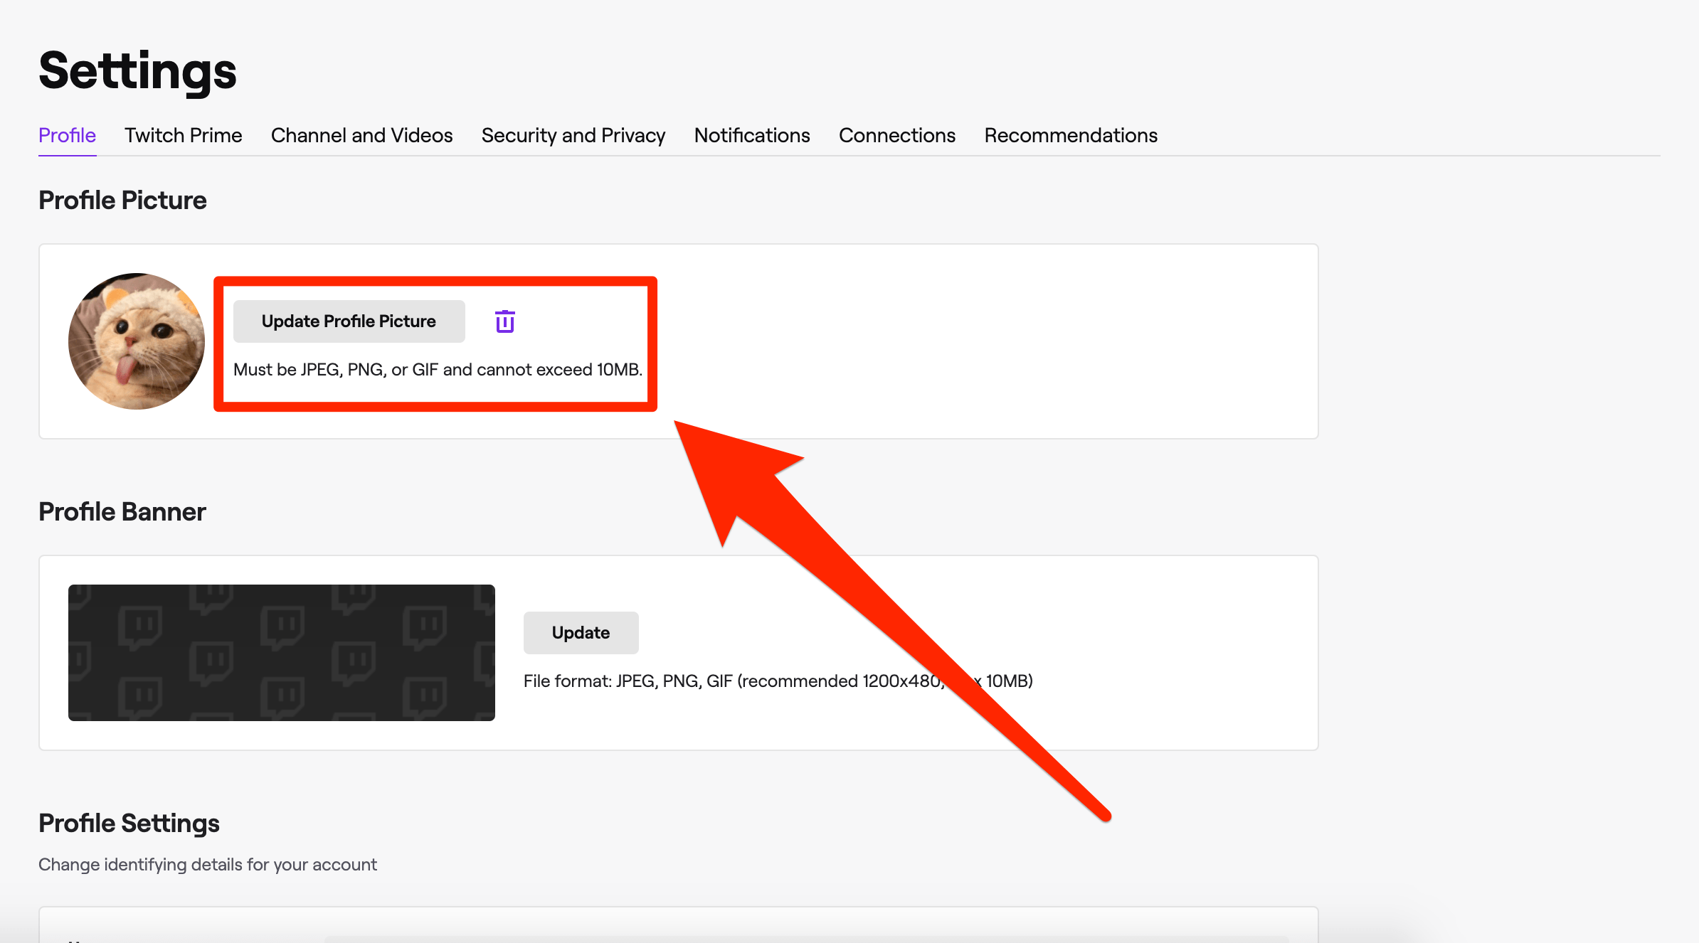Image resolution: width=1699 pixels, height=943 pixels.
Task: Click the JPEG, PNG, GIF 10MB requirement text
Action: pyautogui.click(x=438, y=370)
